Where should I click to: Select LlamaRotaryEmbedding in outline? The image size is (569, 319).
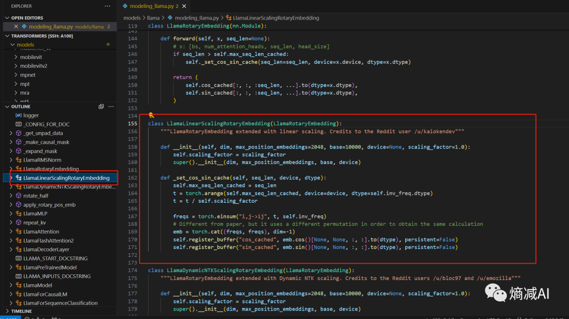51,169
